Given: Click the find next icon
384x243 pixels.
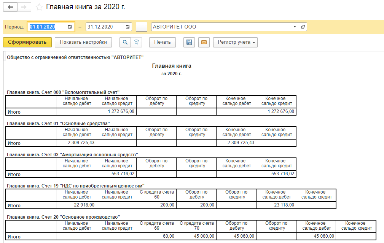Looking at the screenshot, I should [136, 42].
